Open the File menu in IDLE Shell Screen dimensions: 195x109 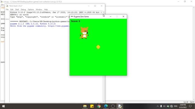[x=7, y=9]
